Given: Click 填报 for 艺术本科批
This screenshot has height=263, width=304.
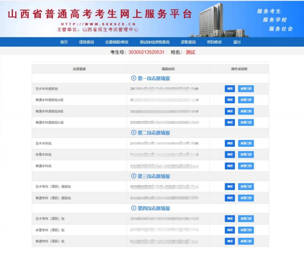Looking at the screenshot, I should point(230,143).
